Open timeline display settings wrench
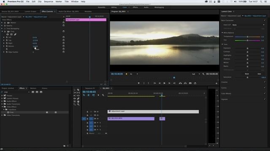 103,95
